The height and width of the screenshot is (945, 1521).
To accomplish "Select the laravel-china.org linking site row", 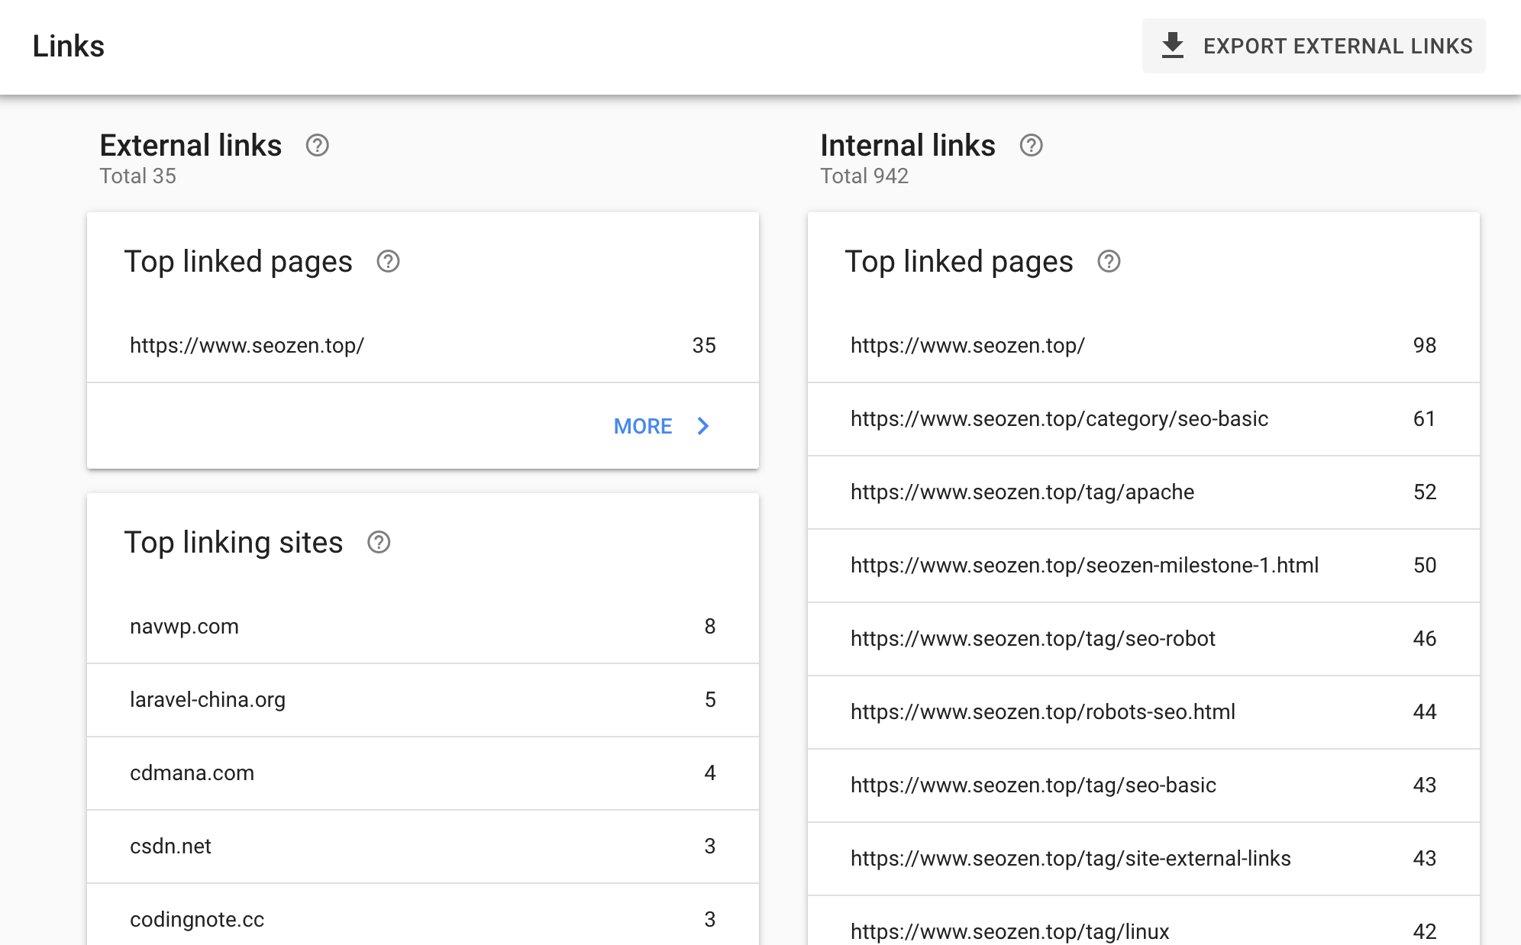I will pyautogui.click(x=423, y=700).
